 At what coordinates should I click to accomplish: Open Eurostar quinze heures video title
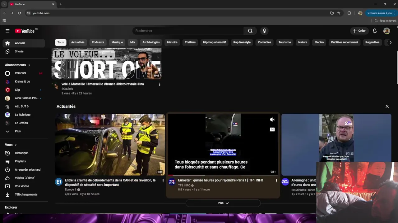coord(220,180)
